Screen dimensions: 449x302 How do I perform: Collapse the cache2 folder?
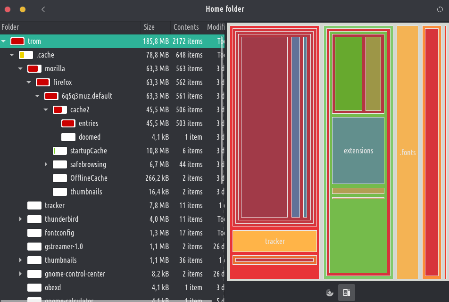pos(46,109)
